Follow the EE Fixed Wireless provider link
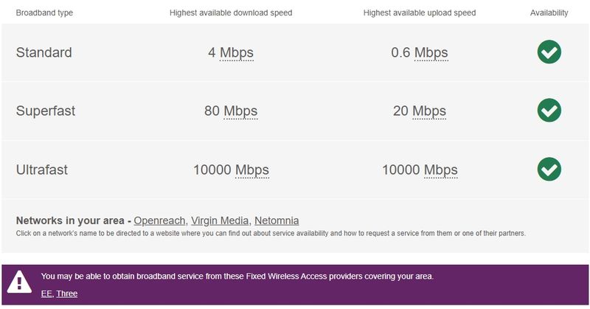The height and width of the screenshot is (309, 590). click(46, 294)
